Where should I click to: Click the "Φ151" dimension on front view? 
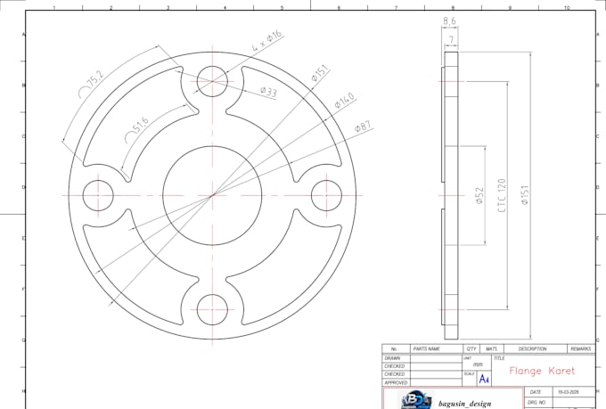point(320,73)
